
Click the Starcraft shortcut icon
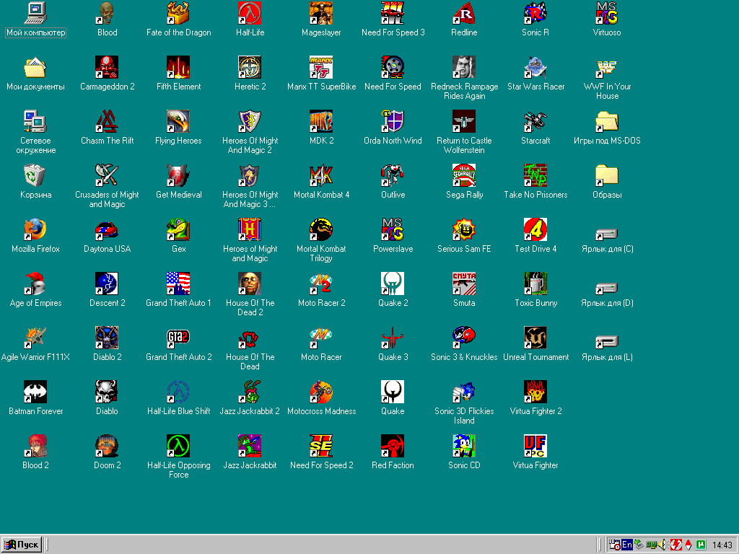(535, 121)
